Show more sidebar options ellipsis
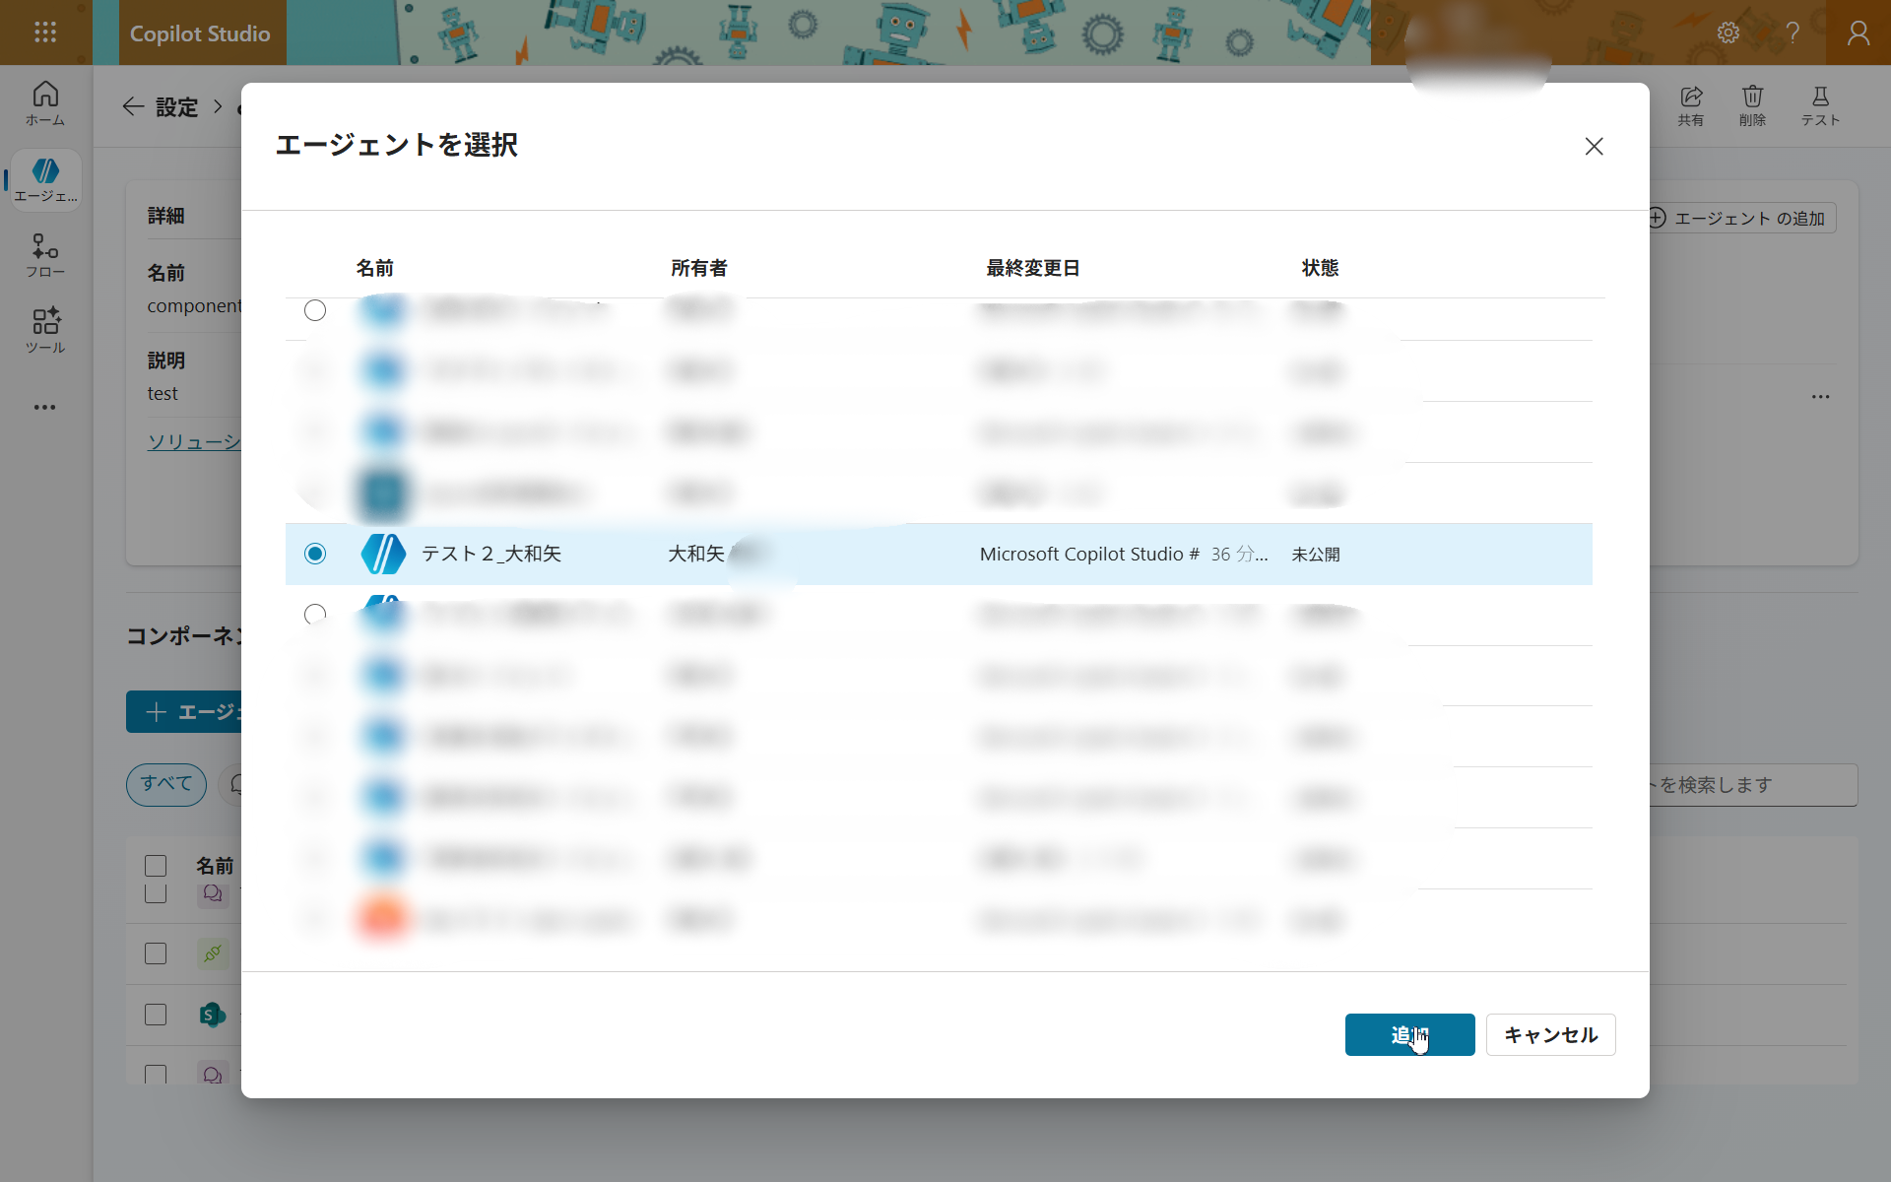This screenshot has width=1891, height=1182. 45,407
